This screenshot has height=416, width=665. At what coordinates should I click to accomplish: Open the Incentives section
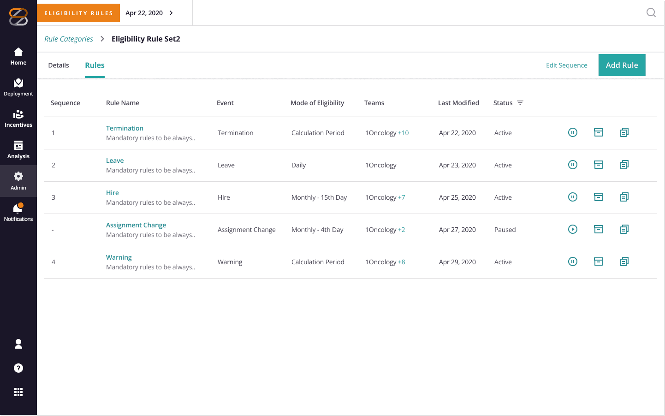click(18, 119)
